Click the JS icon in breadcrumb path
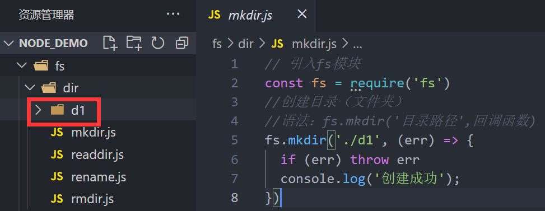The width and height of the screenshot is (545, 211). [277, 44]
